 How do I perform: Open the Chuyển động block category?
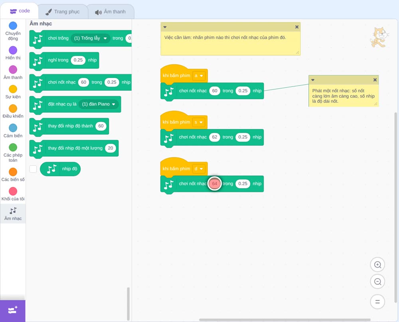13,31
